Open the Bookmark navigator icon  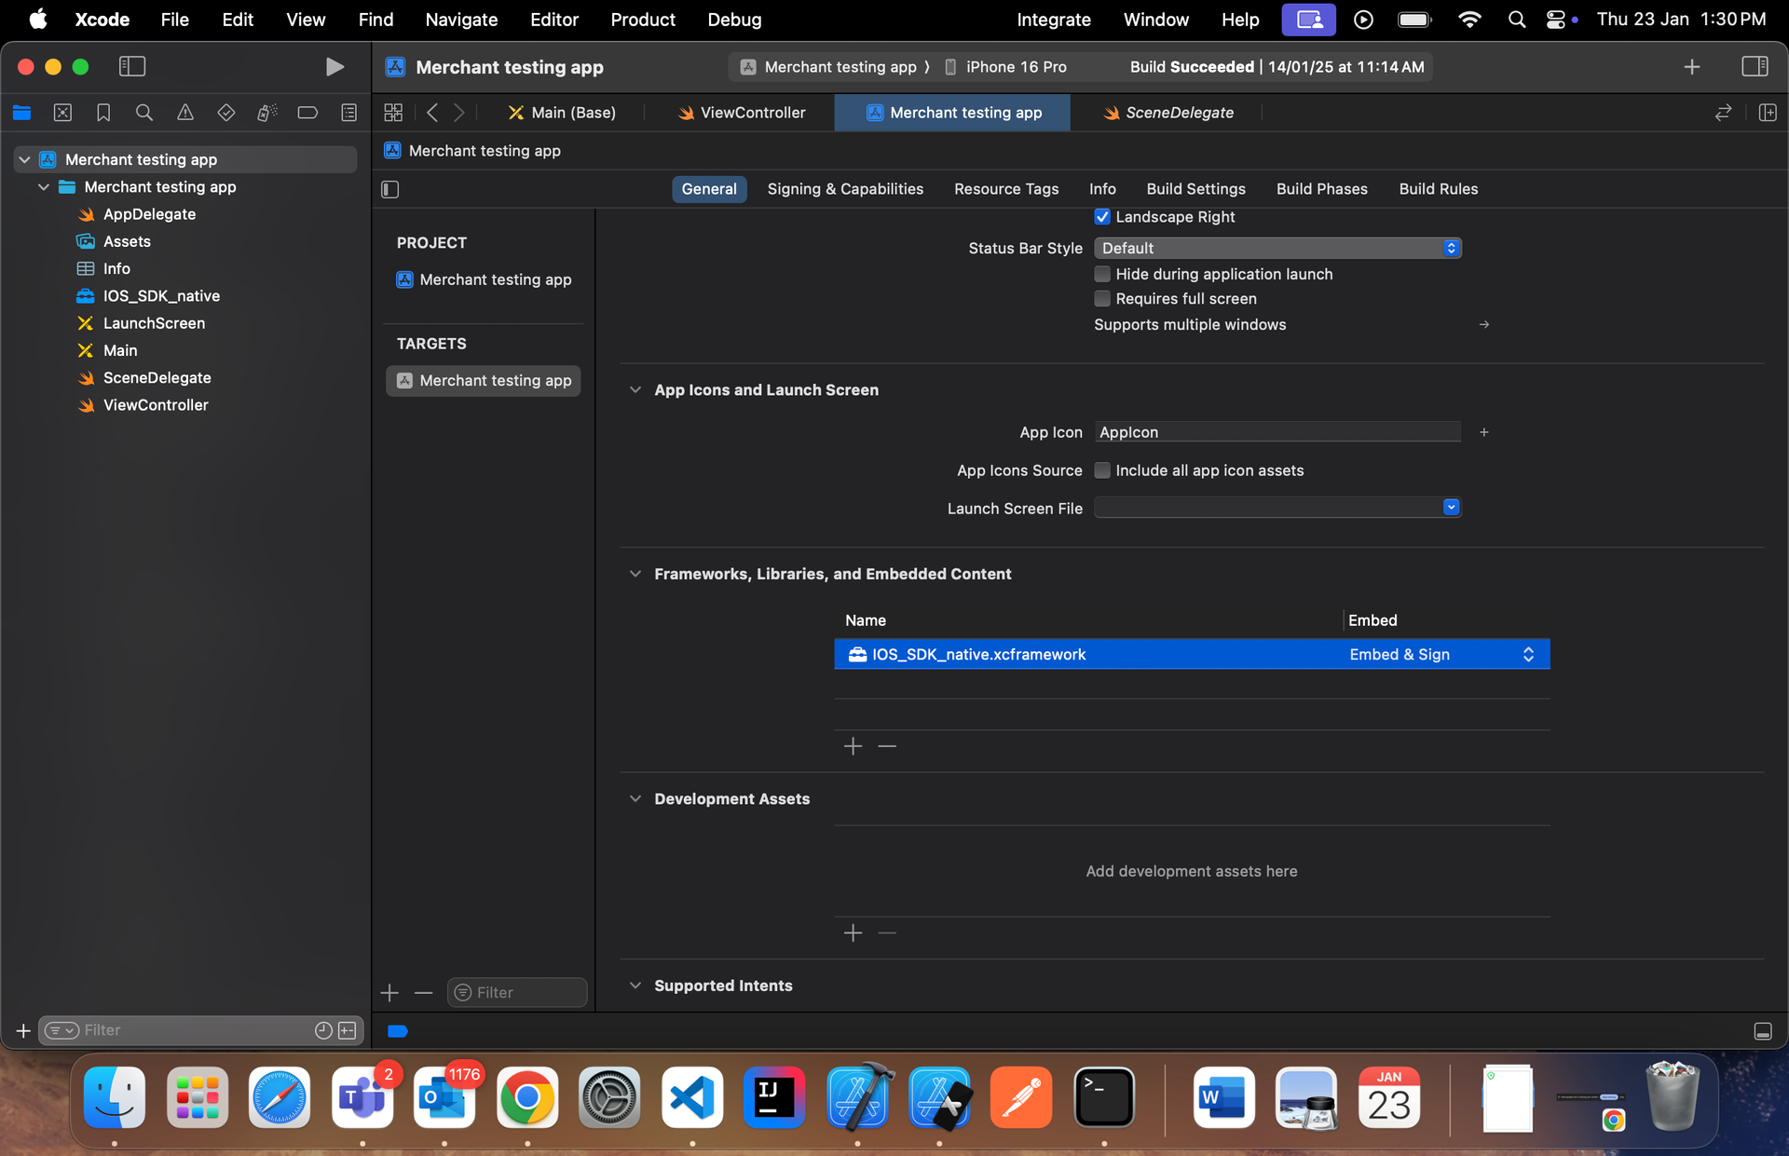103,113
